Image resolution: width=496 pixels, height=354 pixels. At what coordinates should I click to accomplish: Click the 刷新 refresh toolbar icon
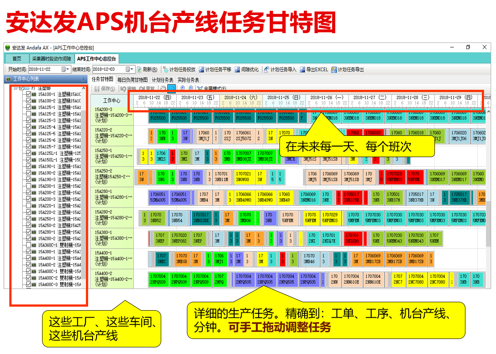(139, 69)
